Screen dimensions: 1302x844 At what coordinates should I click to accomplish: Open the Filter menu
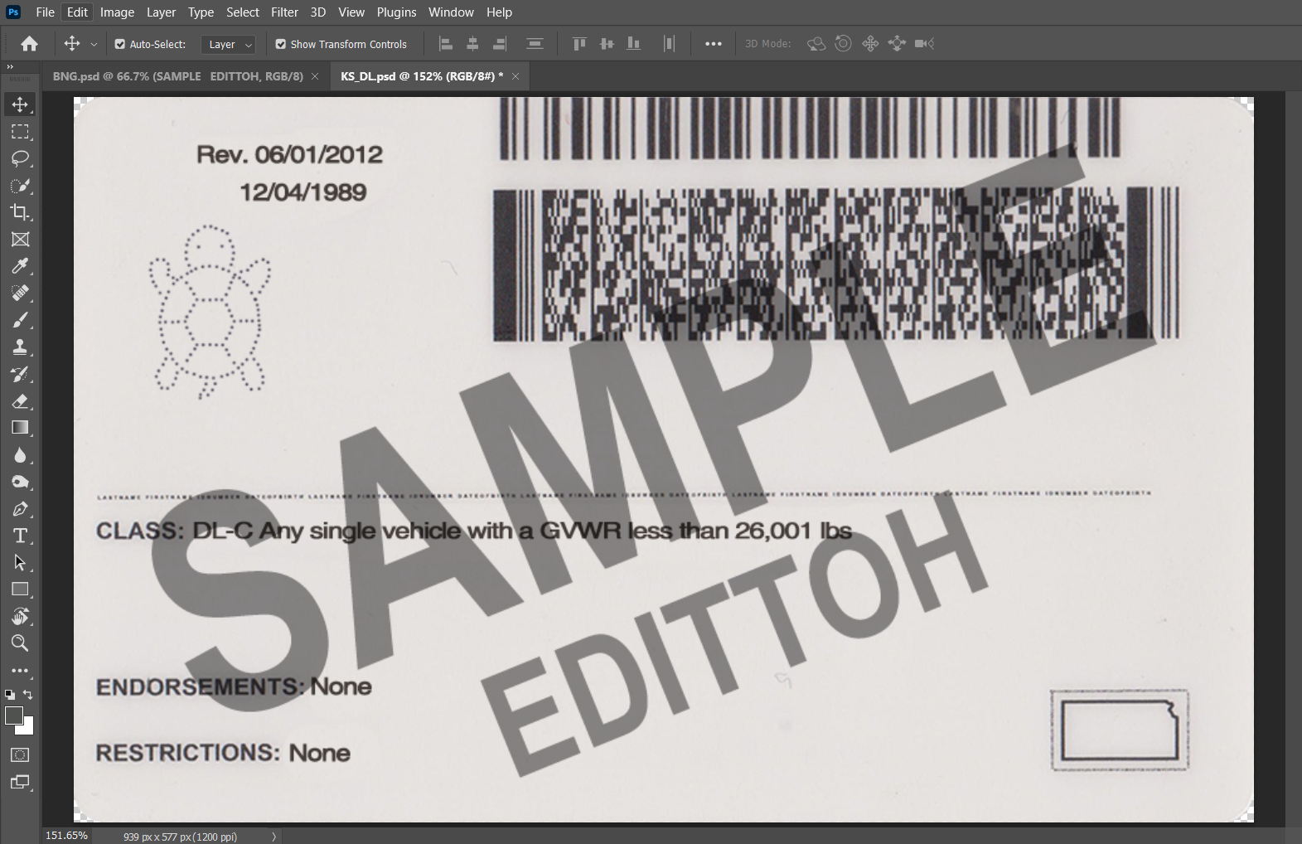pyautogui.click(x=284, y=12)
